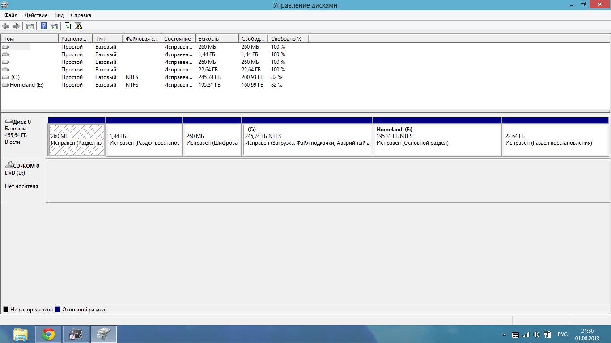The height and width of the screenshot is (343, 611).
Task: Sort by the Располо... column header
Action: pos(75,39)
